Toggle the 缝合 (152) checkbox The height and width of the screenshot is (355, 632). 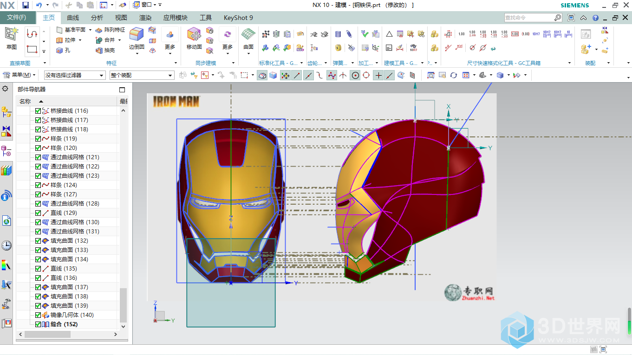38,324
